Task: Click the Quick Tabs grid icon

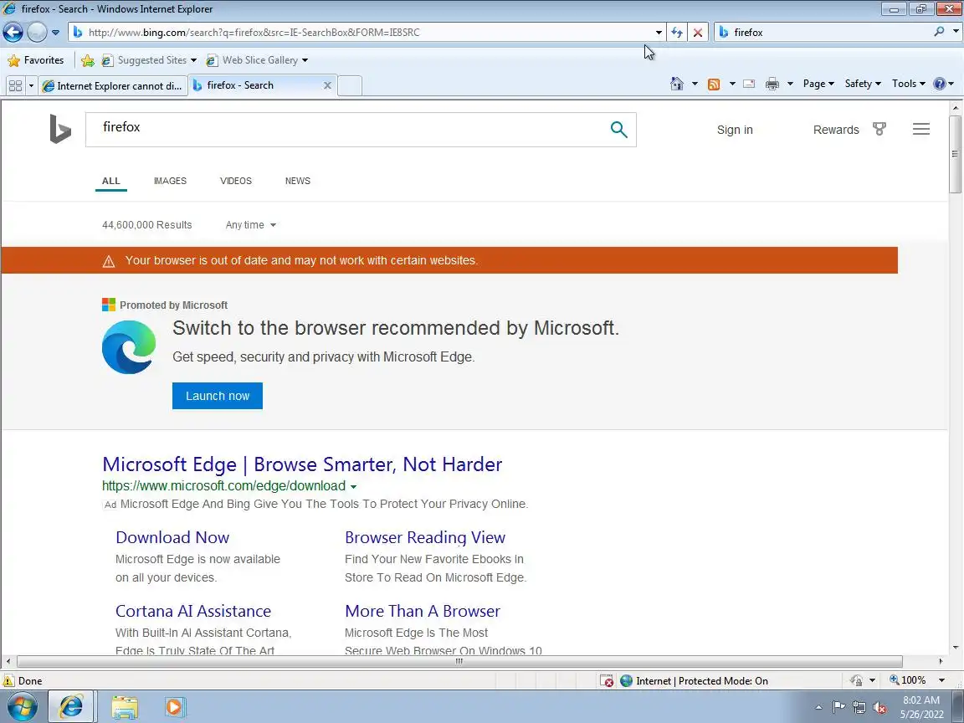Action: click(x=15, y=85)
